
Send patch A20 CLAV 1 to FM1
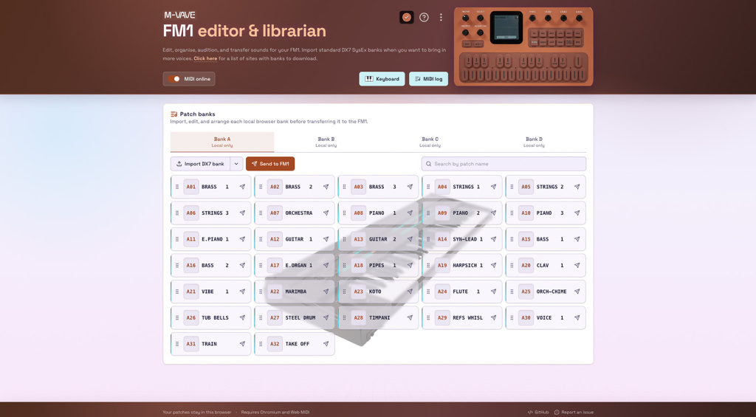point(577,265)
